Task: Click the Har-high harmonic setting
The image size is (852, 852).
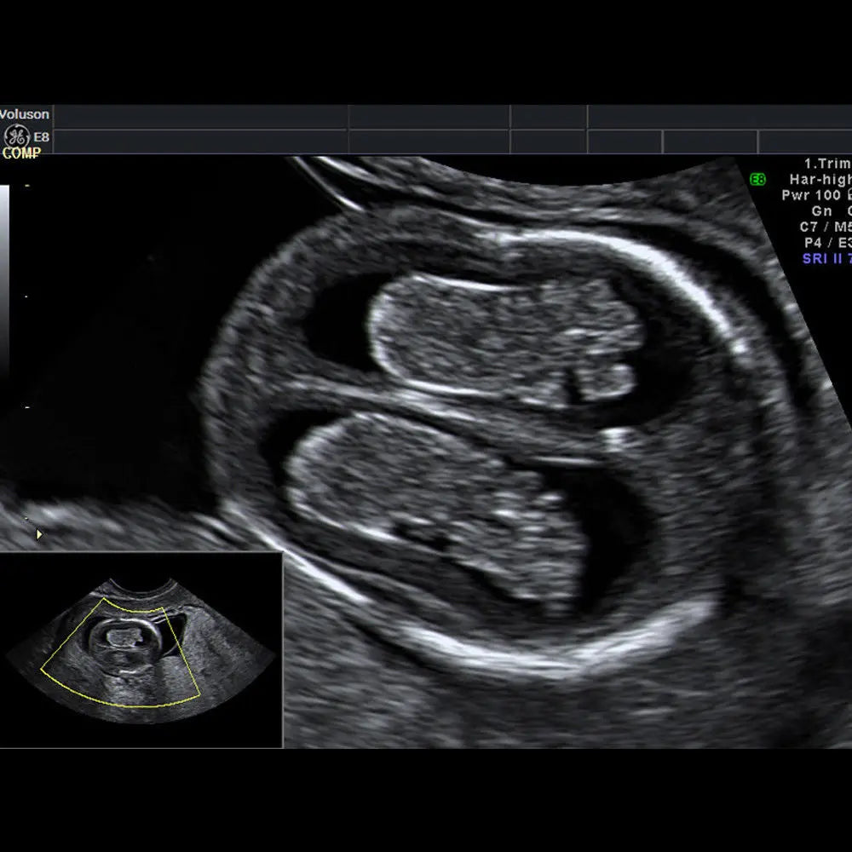Action: pos(820,180)
